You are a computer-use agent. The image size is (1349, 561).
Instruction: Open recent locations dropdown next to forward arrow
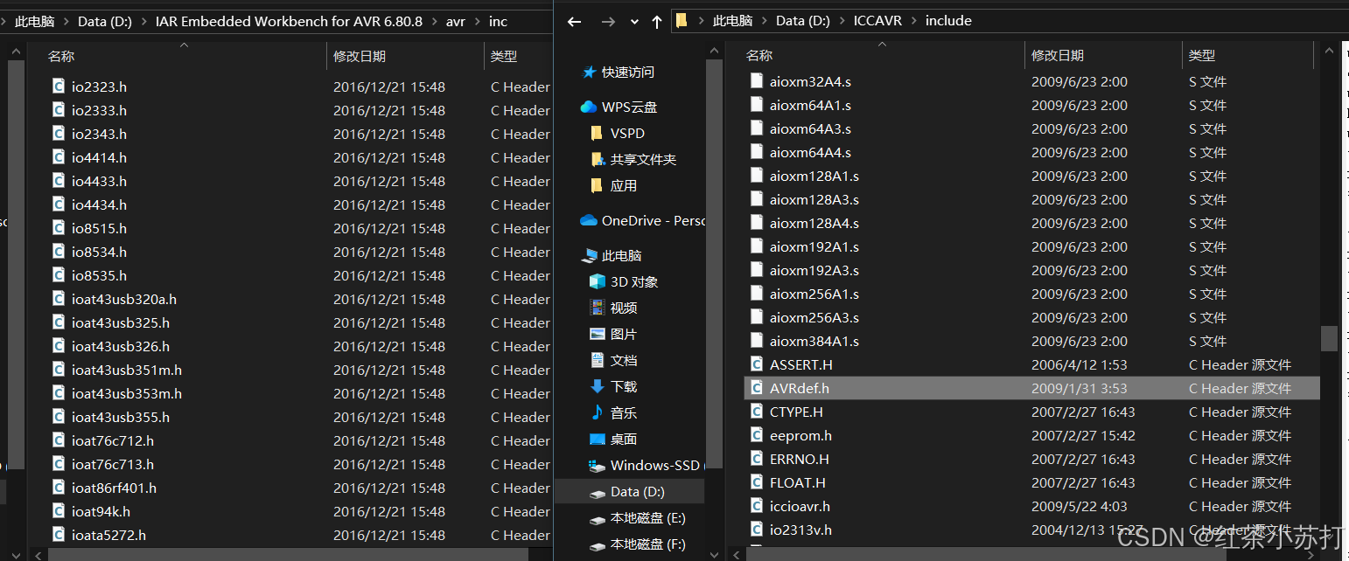click(634, 23)
